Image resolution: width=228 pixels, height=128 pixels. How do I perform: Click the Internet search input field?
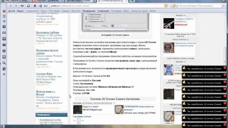199,6
